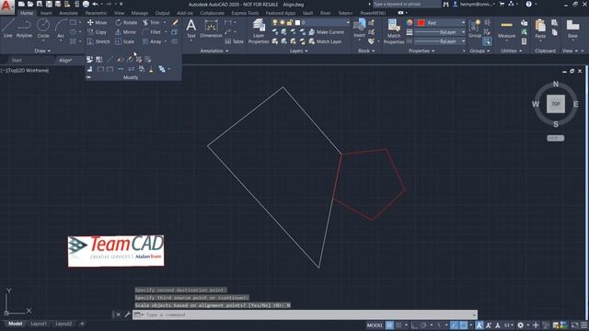Click the Erase pencil icon
The height and width of the screenshot is (331, 589).
point(175,22)
